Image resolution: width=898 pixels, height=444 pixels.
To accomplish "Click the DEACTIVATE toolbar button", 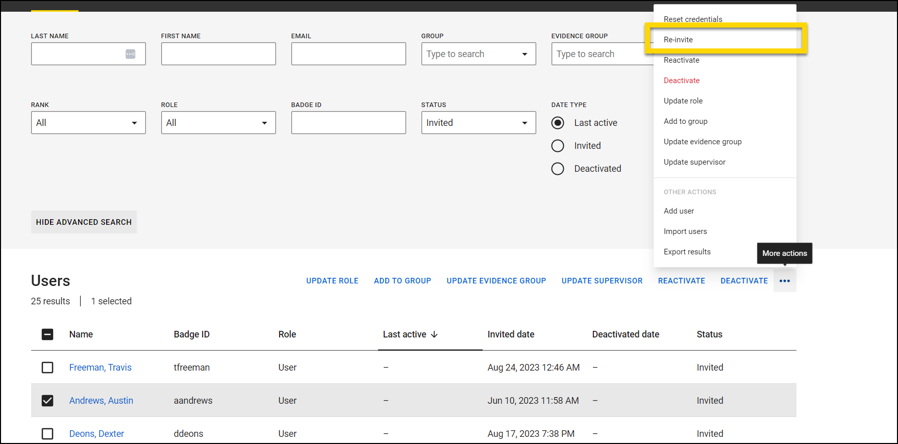I will pyautogui.click(x=744, y=281).
